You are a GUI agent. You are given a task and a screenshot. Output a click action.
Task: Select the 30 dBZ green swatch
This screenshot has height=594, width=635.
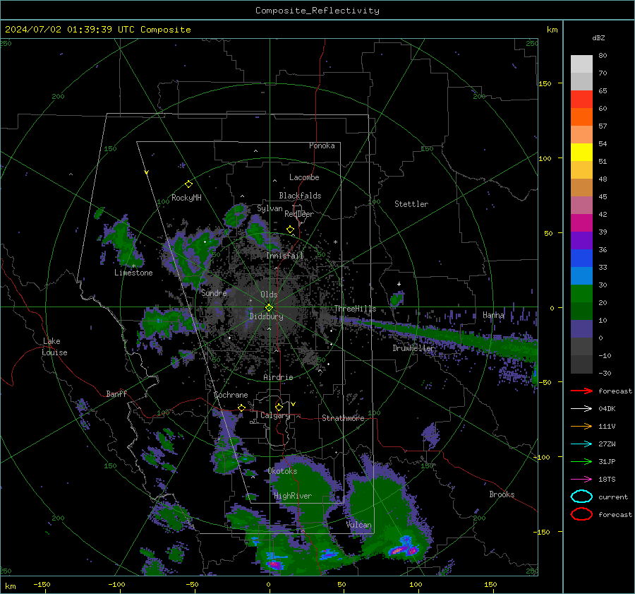(x=581, y=293)
